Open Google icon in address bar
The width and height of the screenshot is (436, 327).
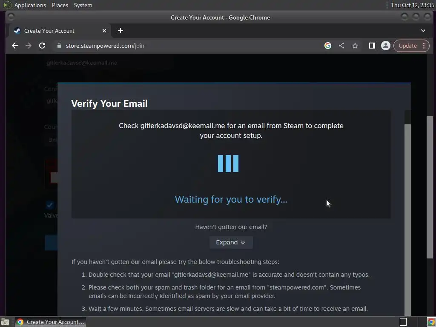pos(328,46)
